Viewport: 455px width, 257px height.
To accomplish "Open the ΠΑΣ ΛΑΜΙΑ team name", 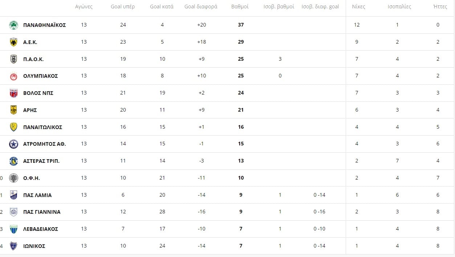I will pos(37,195).
